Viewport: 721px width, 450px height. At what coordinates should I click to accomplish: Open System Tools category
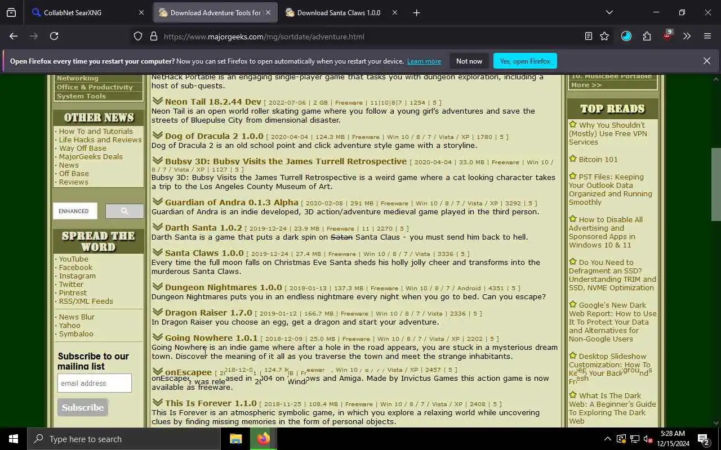tap(81, 96)
